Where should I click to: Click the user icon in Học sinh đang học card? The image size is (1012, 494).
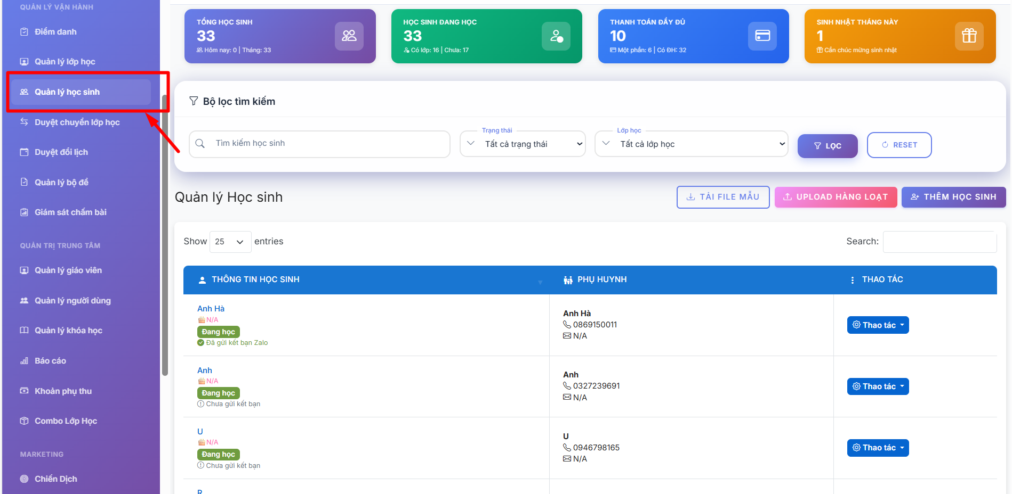coord(556,36)
